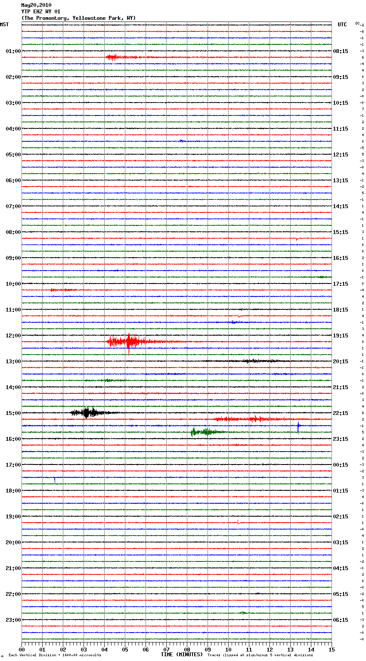Click minute axis tick label 12
Viewport: 366px width, 661px height.
point(270,649)
